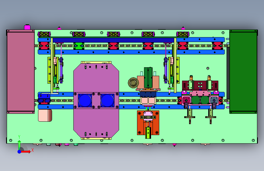Viewport: 264px width, 171px height.
Task: Click the magenta knob above the mauve panel
Action: pos(27,27)
